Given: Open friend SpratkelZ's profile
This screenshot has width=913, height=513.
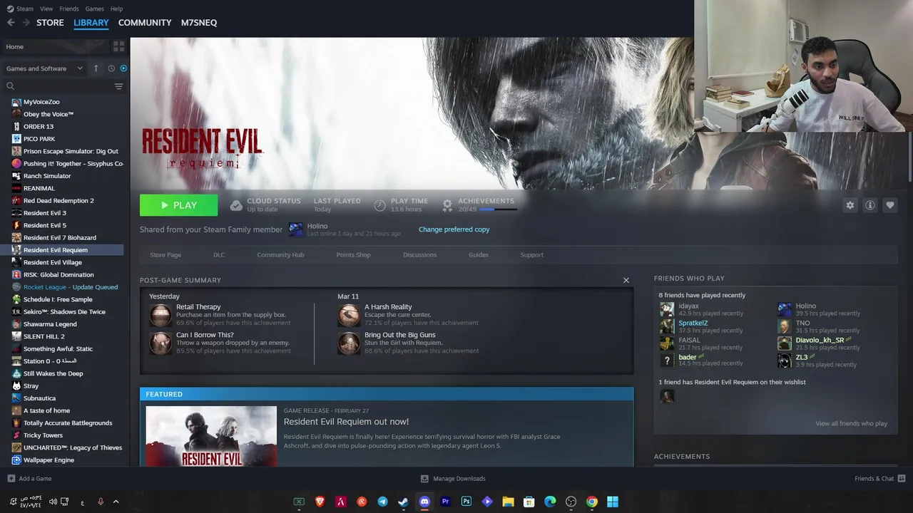Looking at the screenshot, I should point(693,323).
